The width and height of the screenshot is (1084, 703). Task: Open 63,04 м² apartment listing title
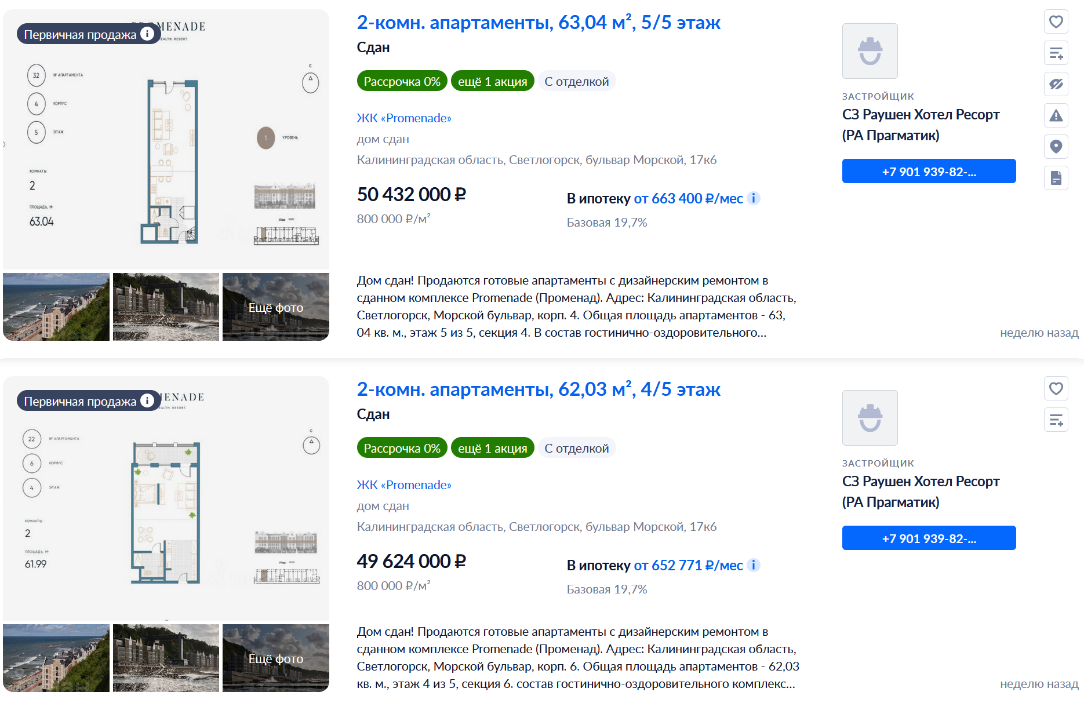coord(538,23)
